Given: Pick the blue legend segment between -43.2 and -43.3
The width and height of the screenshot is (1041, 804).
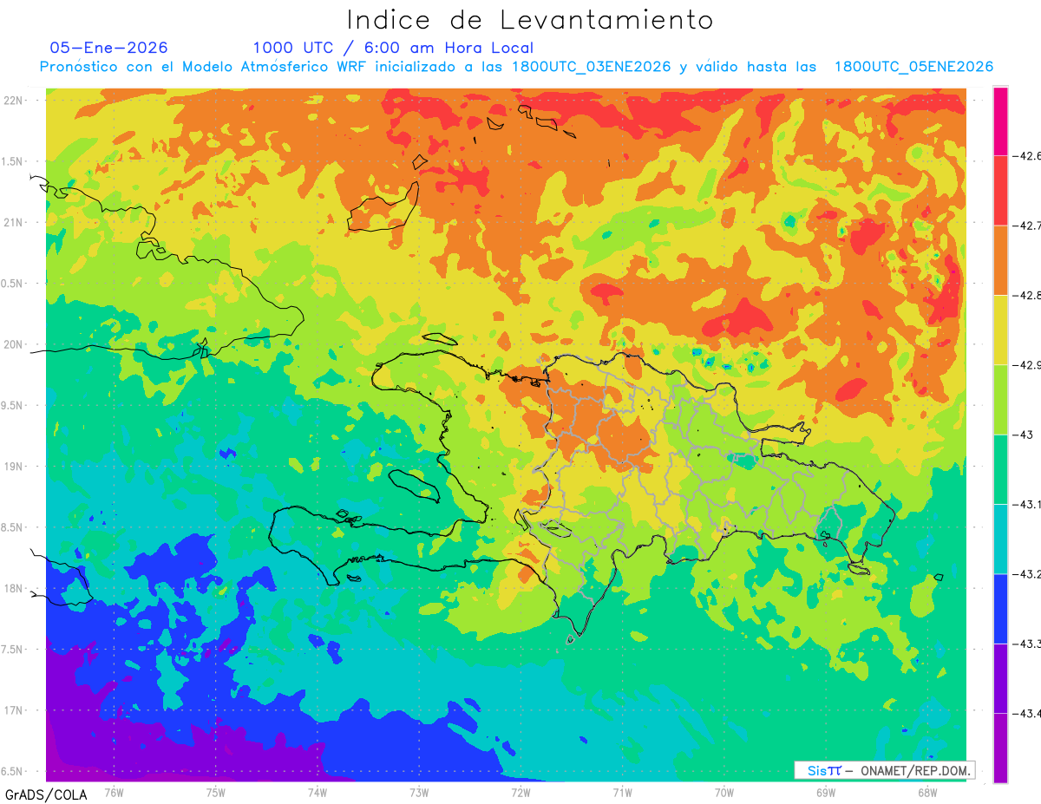Looking at the screenshot, I should tap(1000, 609).
